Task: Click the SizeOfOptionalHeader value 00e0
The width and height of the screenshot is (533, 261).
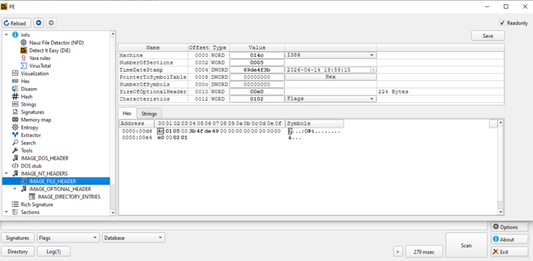Action: coord(257,92)
